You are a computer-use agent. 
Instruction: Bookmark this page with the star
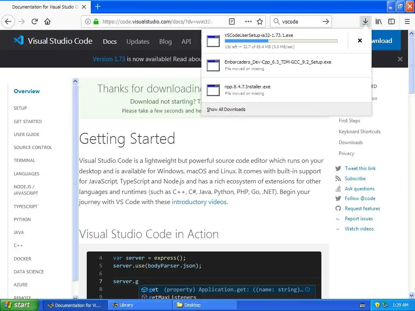click(260, 21)
